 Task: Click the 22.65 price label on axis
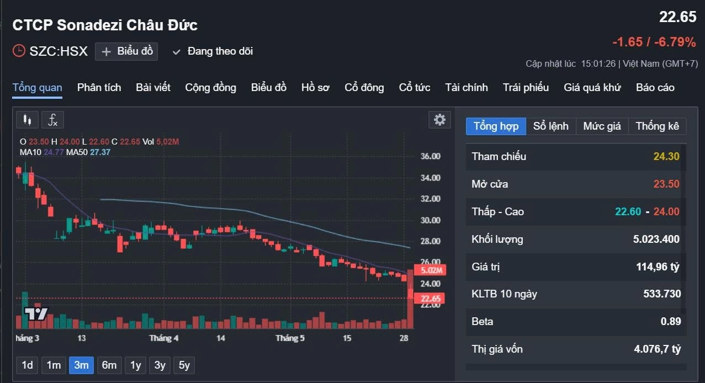click(x=431, y=299)
